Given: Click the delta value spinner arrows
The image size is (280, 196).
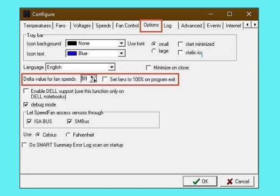Looking at the screenshot, I should 93,79.
